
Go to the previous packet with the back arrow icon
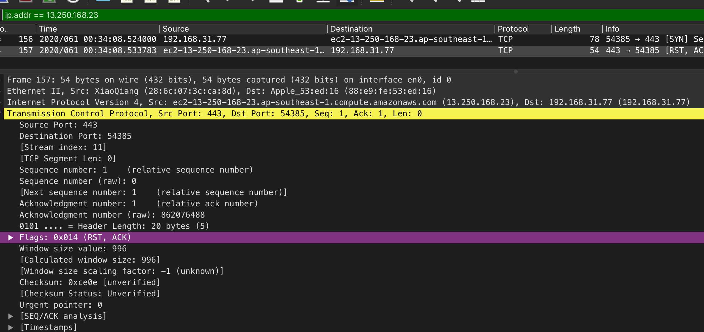coord(227,2)
